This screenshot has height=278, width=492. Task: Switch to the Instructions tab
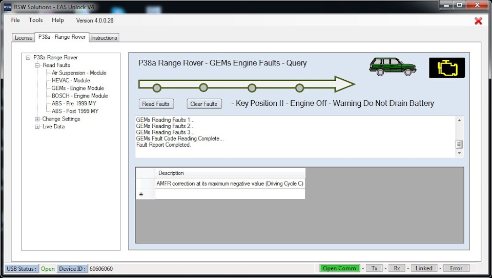104,38
